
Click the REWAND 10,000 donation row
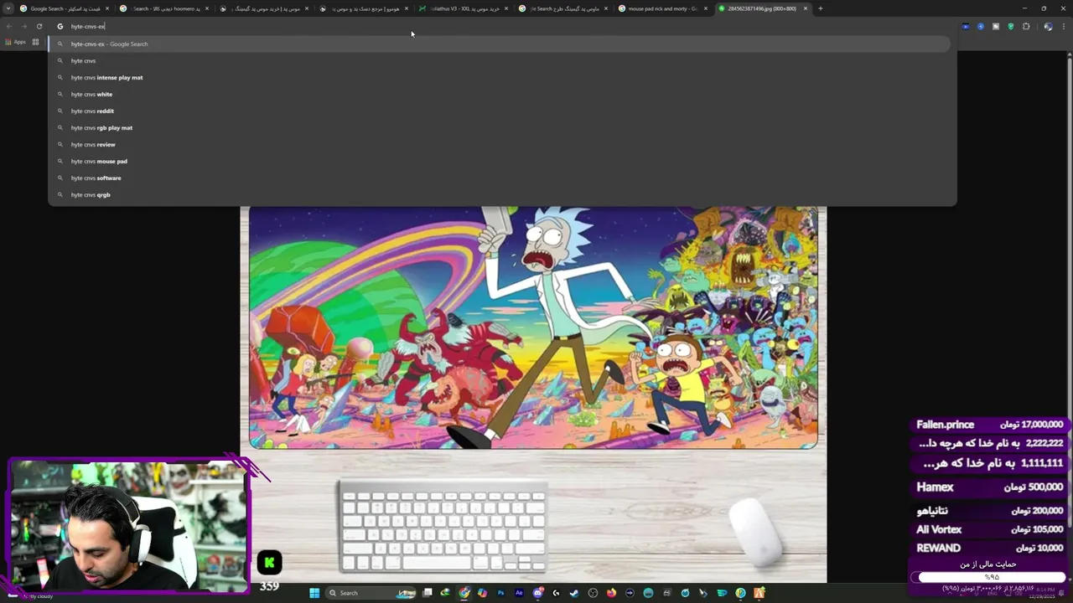989,548
